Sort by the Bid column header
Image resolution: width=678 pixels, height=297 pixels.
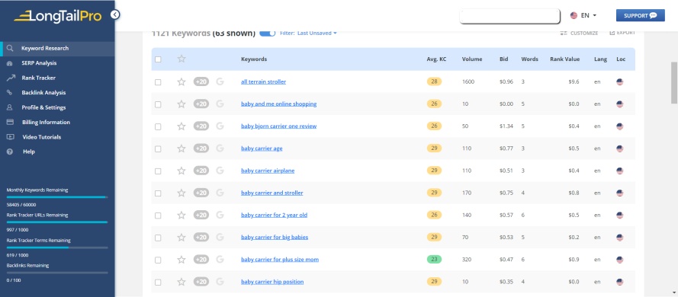point(504,59)
